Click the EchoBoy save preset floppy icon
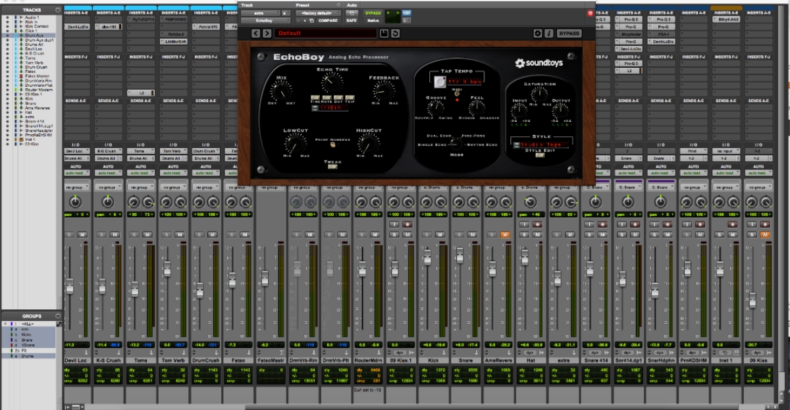790x410 pixels. [x=384, y=34]
